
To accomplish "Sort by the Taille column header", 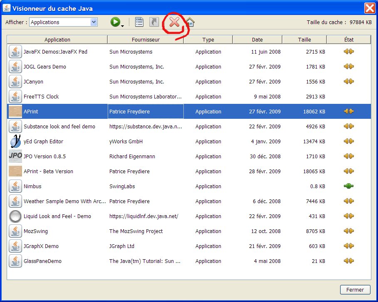I will [304, 39].
